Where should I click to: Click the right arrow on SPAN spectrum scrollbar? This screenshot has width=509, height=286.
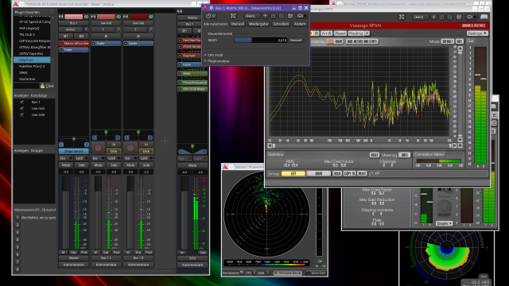tap(454, 146)
